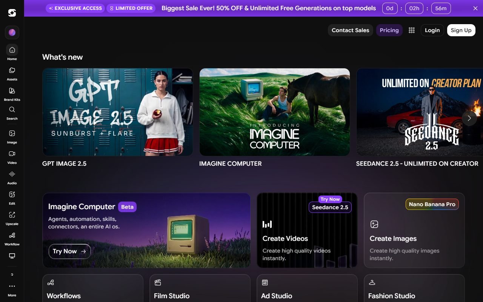483x302 pixels.
Task: Click the 0d countdown box
Action: tap(390, 8)
